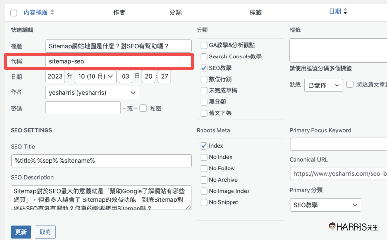Check the 無分類 category
This screenshot has height=240, width=387.
pos(204,102)
